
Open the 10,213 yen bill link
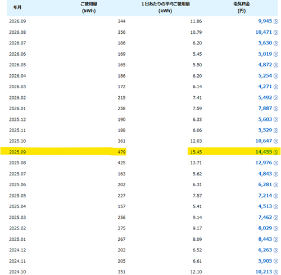pos(264,272)
